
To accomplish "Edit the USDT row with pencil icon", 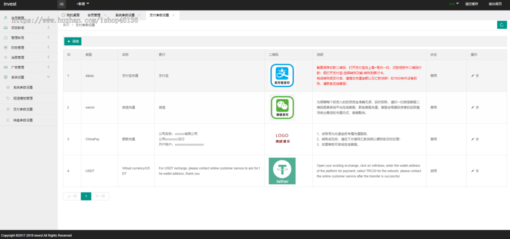I will 473,171.
